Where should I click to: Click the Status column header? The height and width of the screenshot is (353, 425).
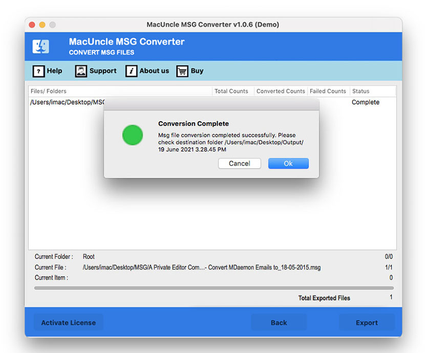373,91
